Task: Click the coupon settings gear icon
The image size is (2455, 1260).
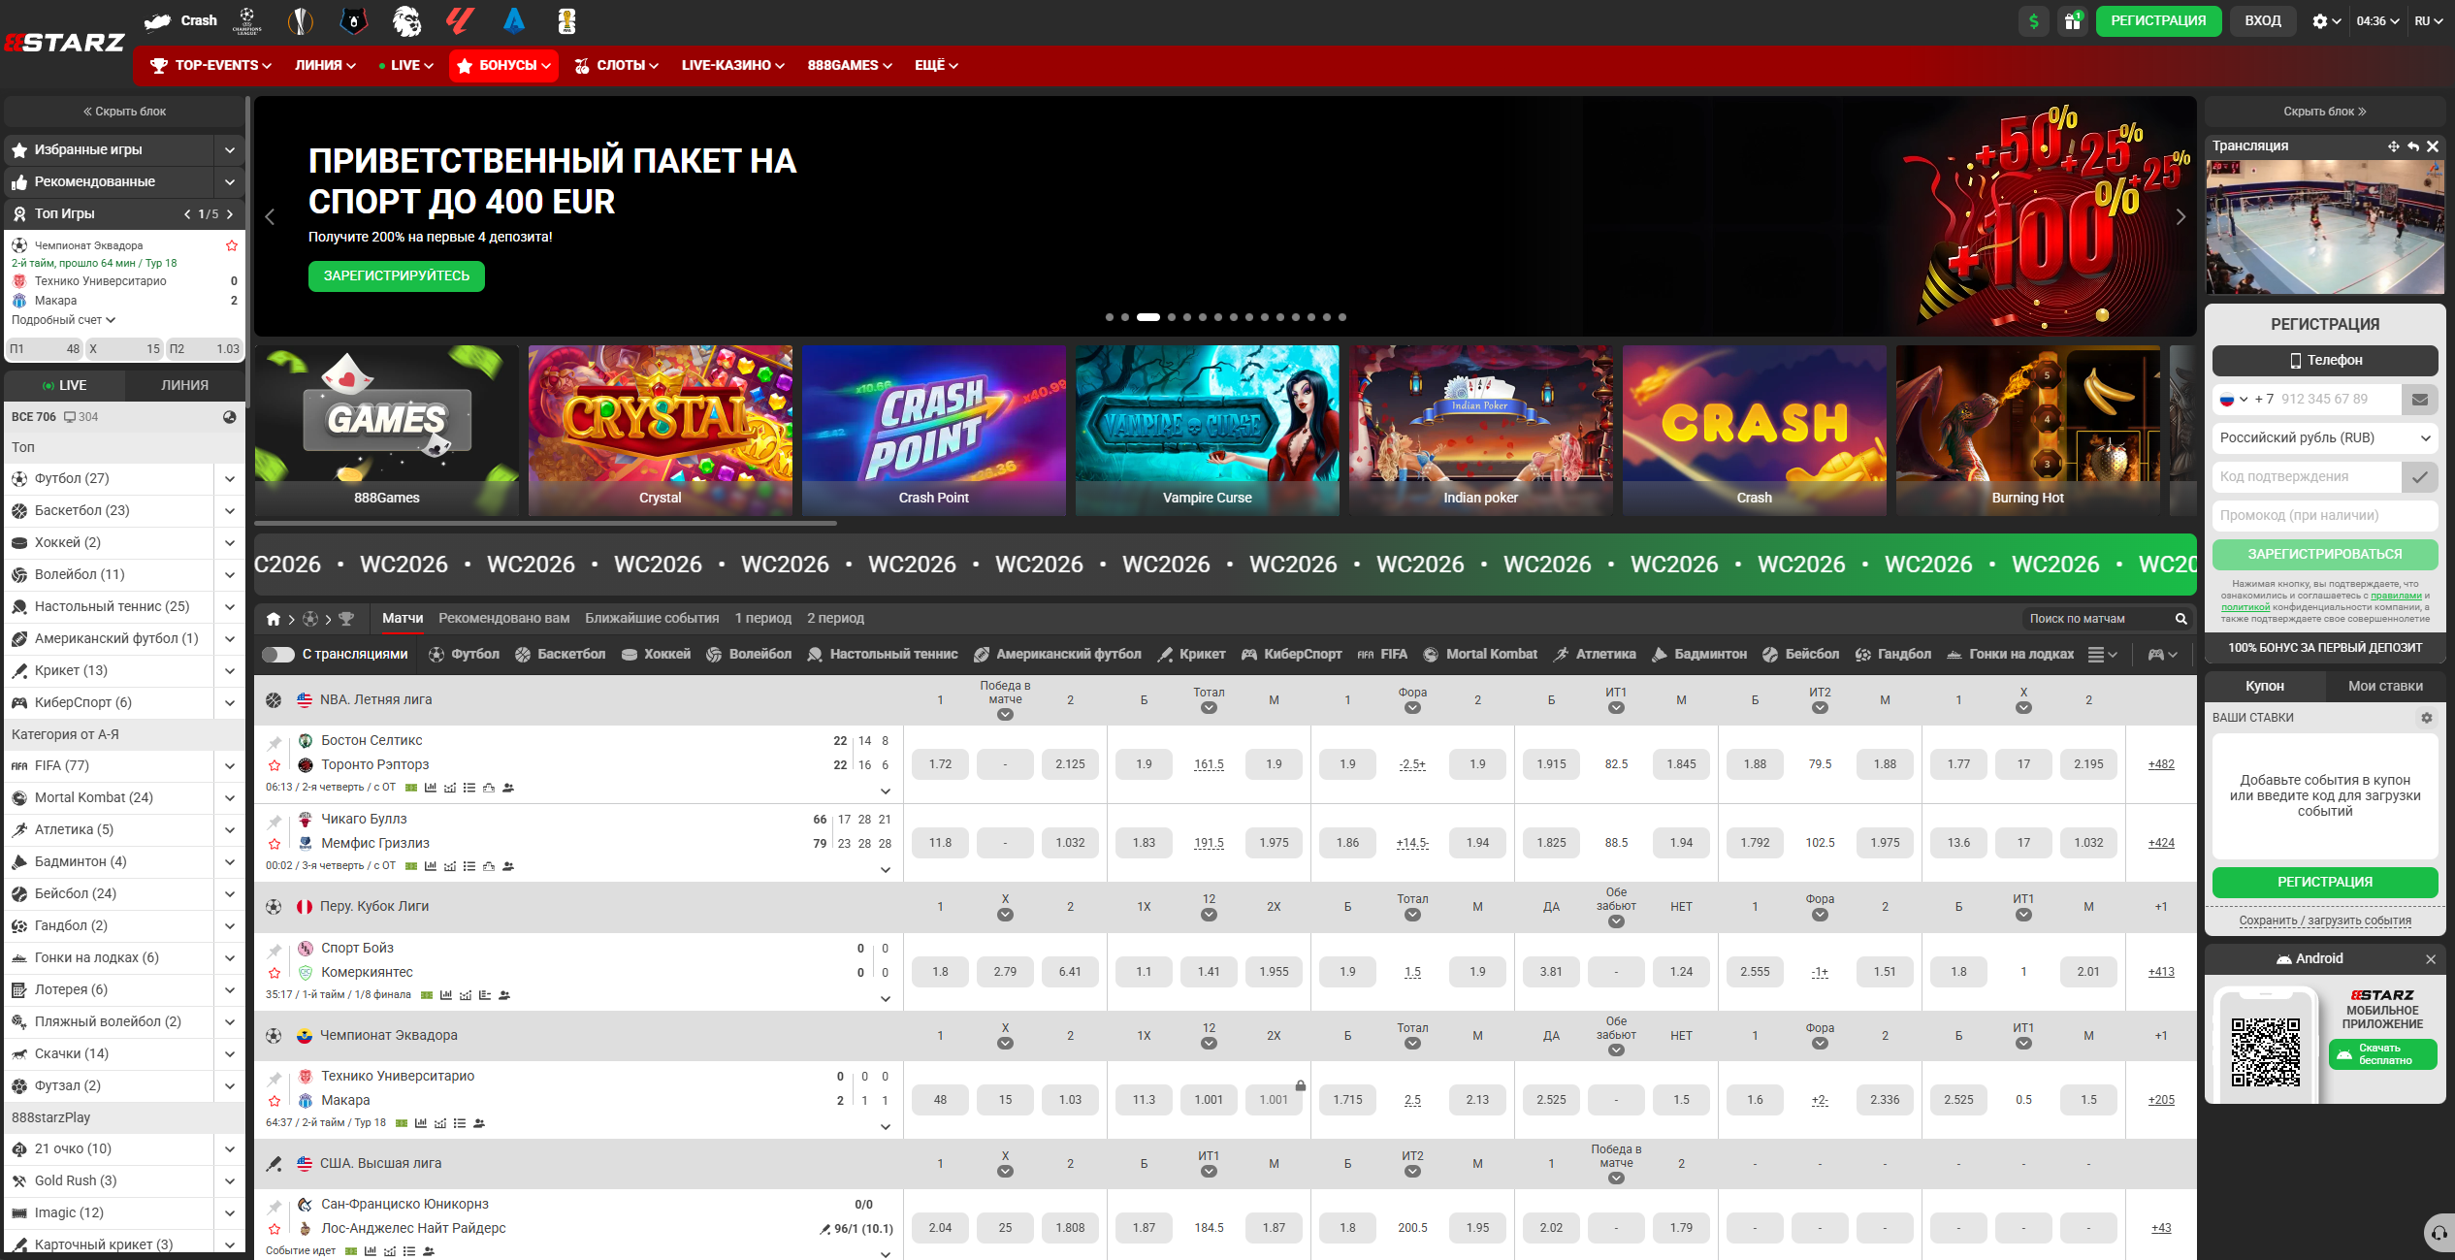Action: click(2427, 718)
